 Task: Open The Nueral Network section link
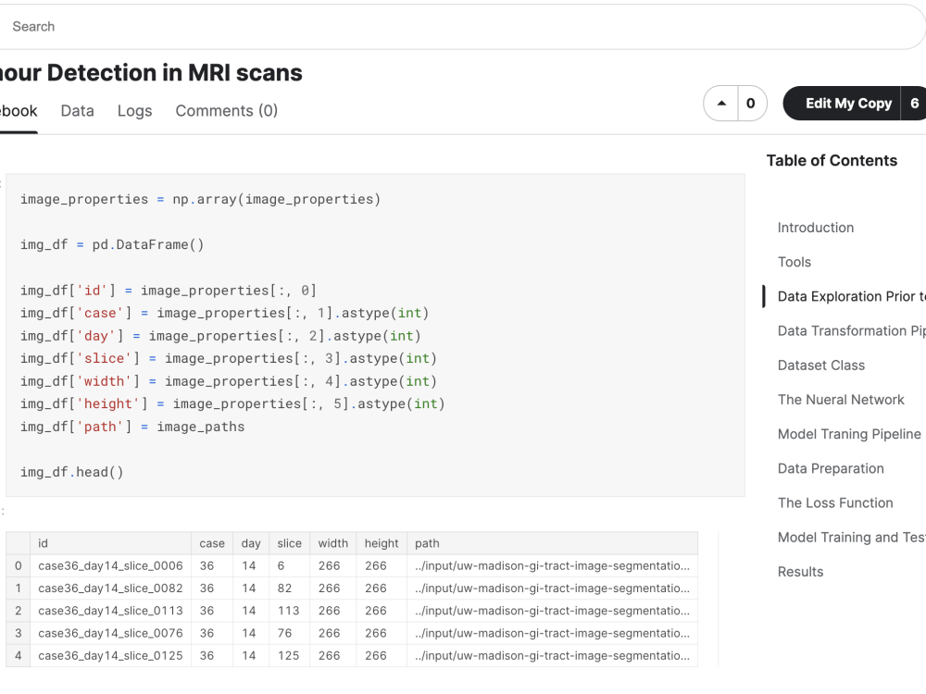[x=841, y=400]
